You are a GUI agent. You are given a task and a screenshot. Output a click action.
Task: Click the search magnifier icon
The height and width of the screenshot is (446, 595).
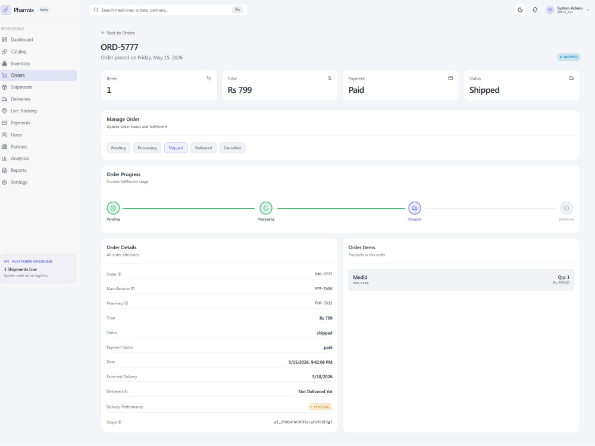click(96, 10)
